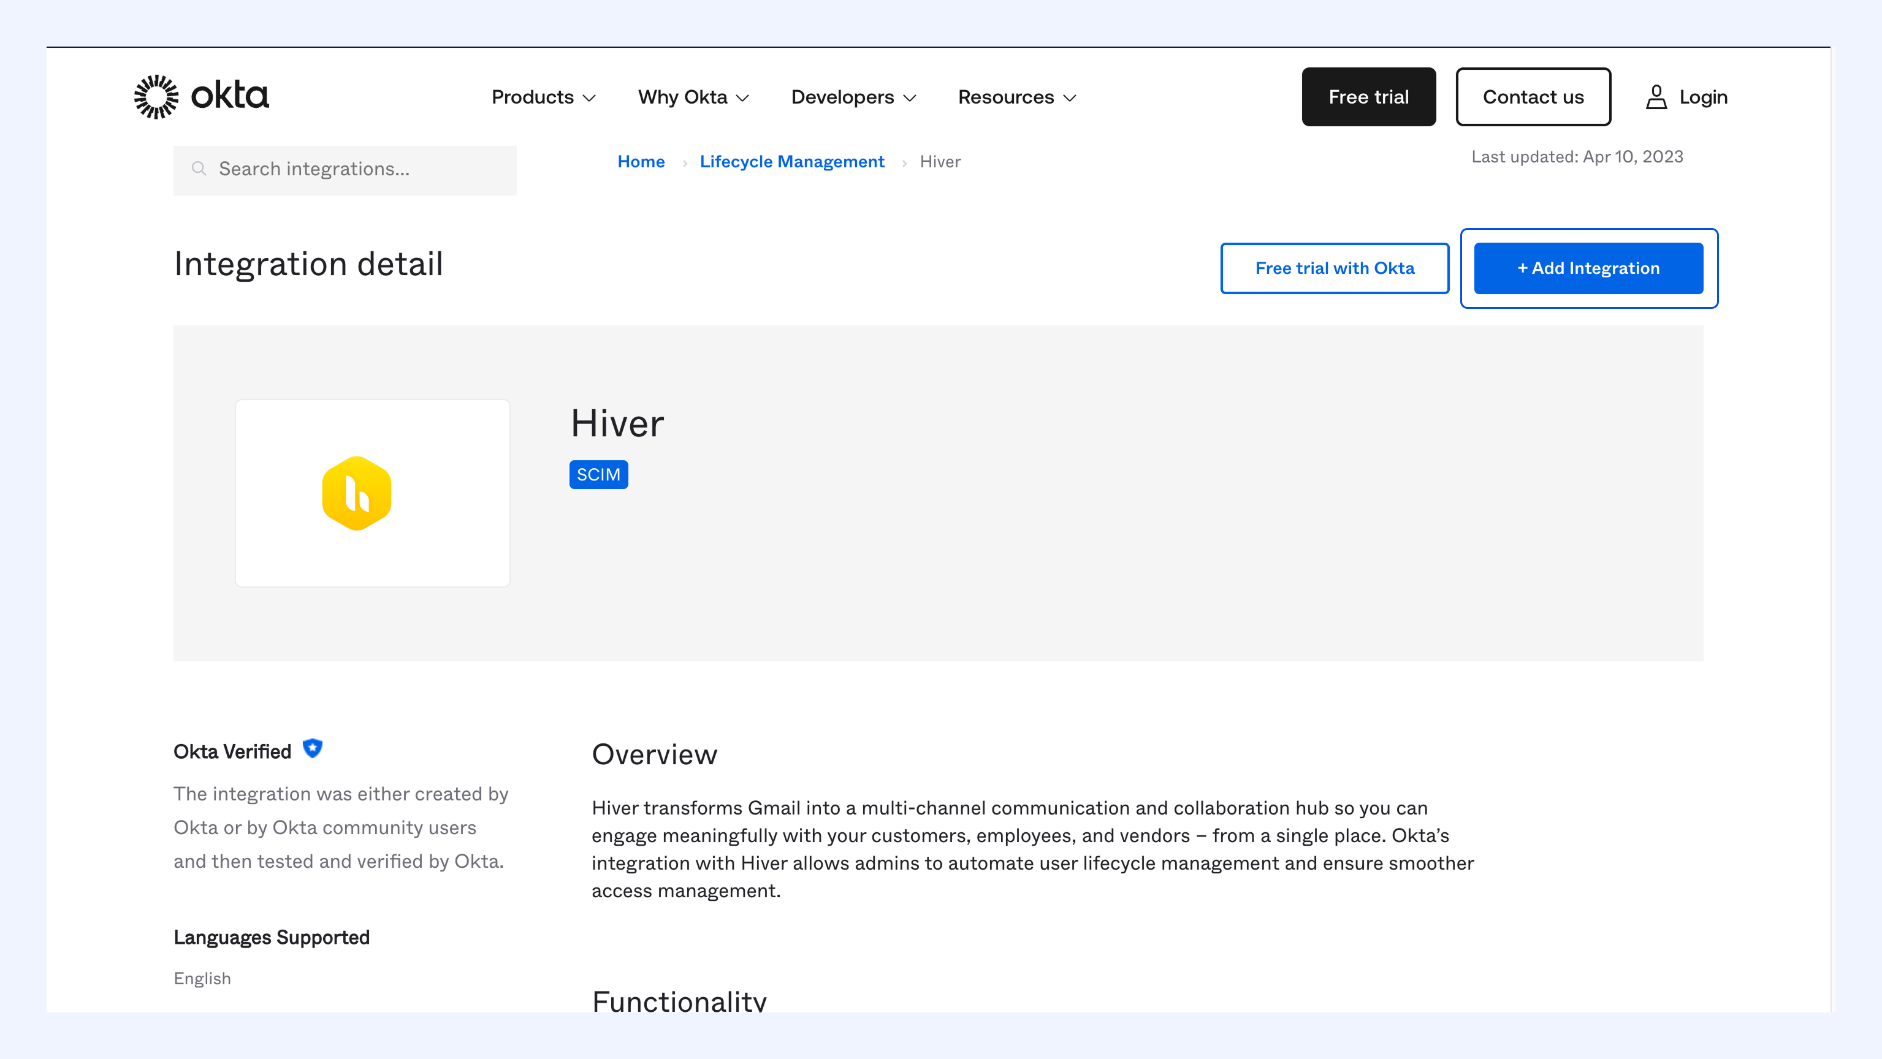
Task: Expand the Developers menu chevron
Action: (x=910, y=98)
